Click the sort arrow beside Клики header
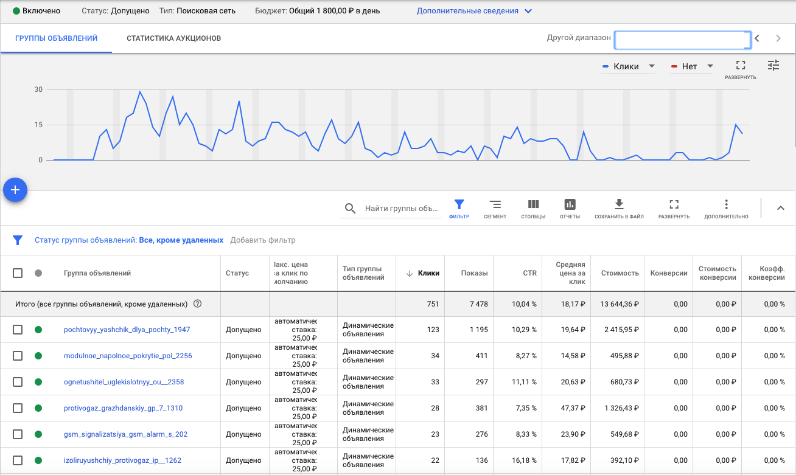 click(410, 274)
